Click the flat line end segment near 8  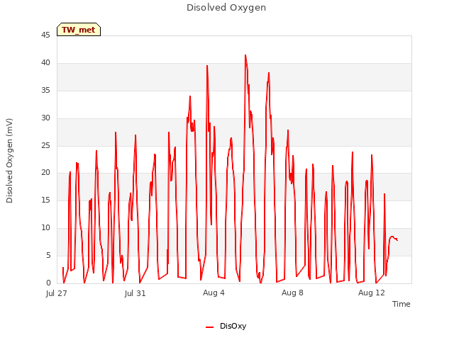[x=394, y=238]
